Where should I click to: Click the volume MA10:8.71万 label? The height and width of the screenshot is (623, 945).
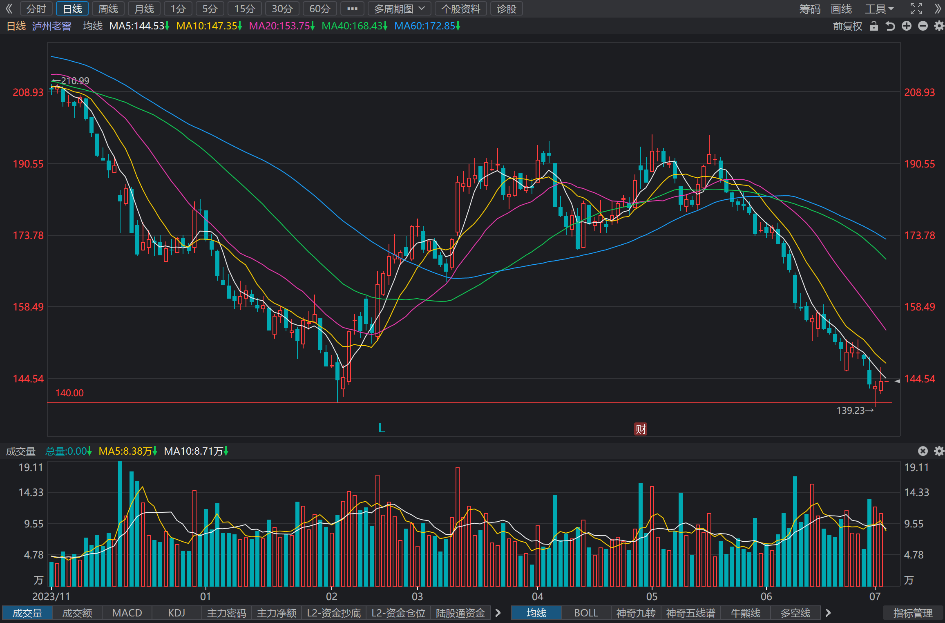(x=196, y=451)
